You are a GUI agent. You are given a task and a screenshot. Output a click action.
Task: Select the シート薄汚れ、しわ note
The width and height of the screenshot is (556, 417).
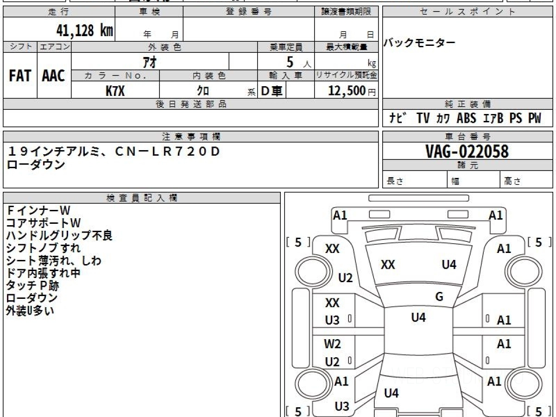click(x=54, y=261)
